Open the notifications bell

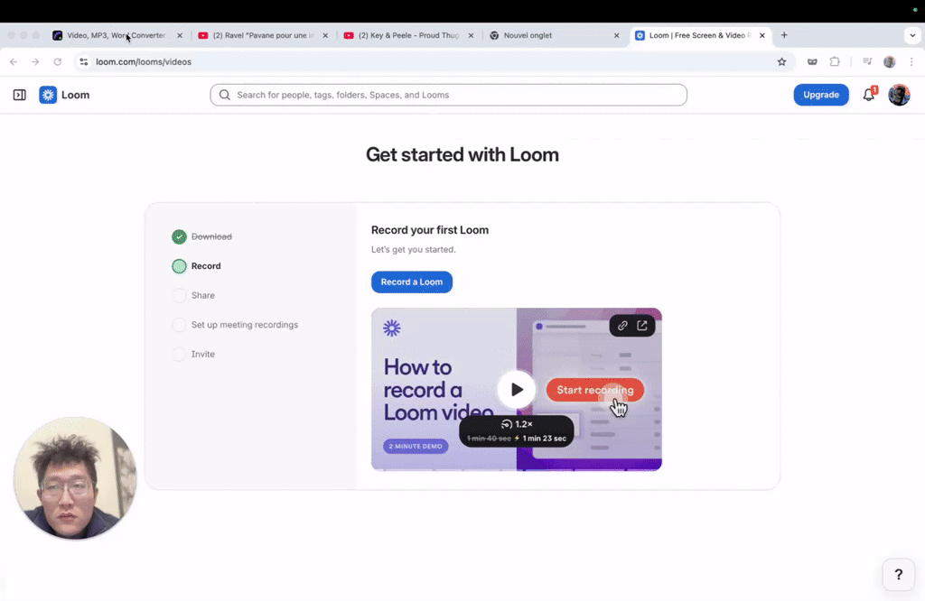[x=868, y=95]
